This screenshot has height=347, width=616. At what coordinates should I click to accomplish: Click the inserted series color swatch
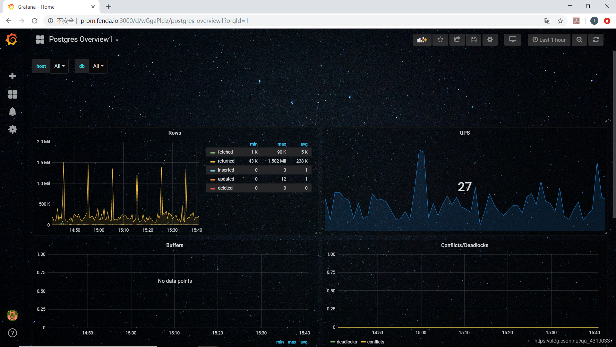[x=213, y=171]
